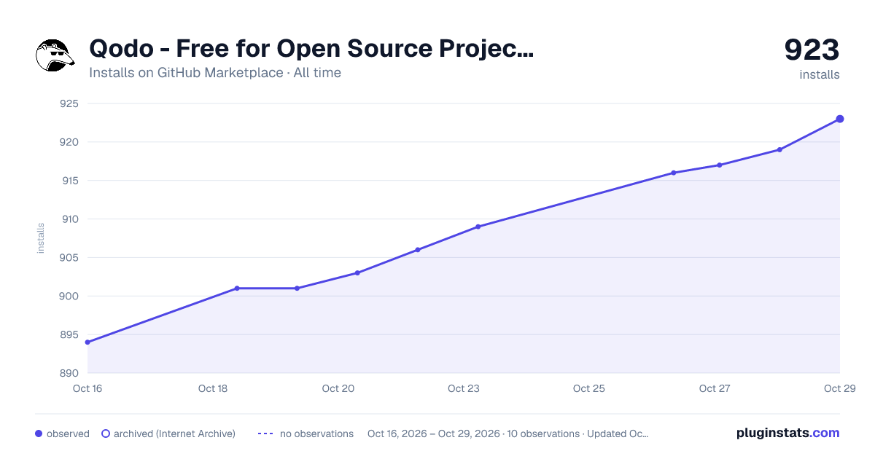Viewport: 875px width, 459px height.
Task: Click the 900 y-axis label
Action: point(69,297)
